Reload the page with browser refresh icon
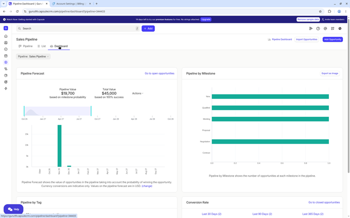 [17, 11]
